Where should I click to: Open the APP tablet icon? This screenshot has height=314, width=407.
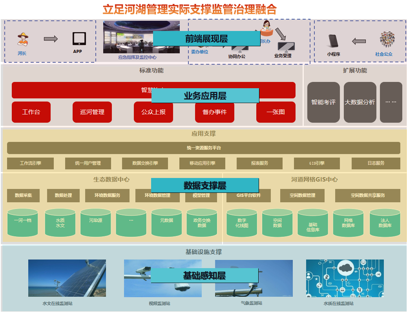click(80, 38)
